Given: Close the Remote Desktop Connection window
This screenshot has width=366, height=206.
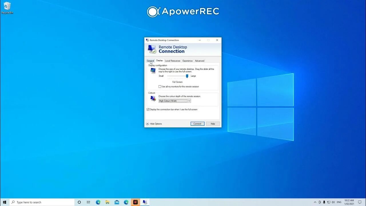Looking at the screenshot, I should (x=217, y=40).
